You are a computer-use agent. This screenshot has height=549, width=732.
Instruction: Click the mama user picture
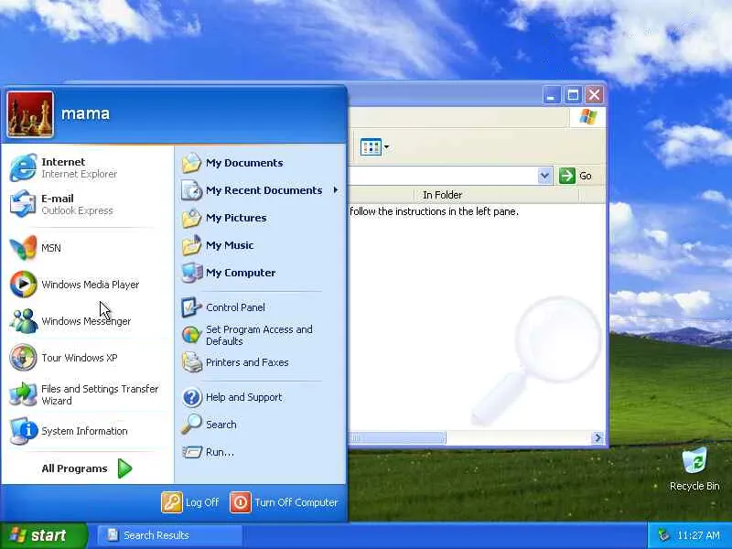click(x=30, y=114)
